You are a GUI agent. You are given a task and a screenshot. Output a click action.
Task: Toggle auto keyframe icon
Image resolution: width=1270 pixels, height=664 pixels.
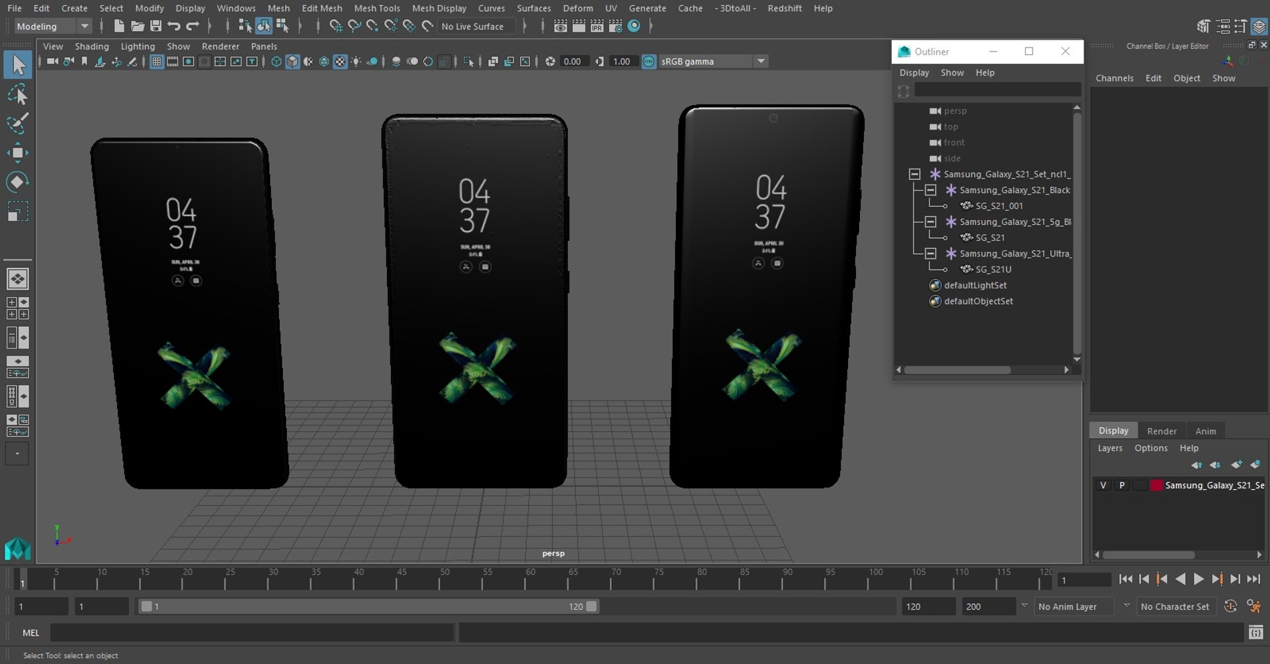pos(1230,606)
